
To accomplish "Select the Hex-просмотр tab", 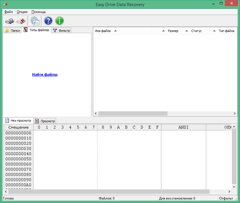I will click(x=18, y=121).
